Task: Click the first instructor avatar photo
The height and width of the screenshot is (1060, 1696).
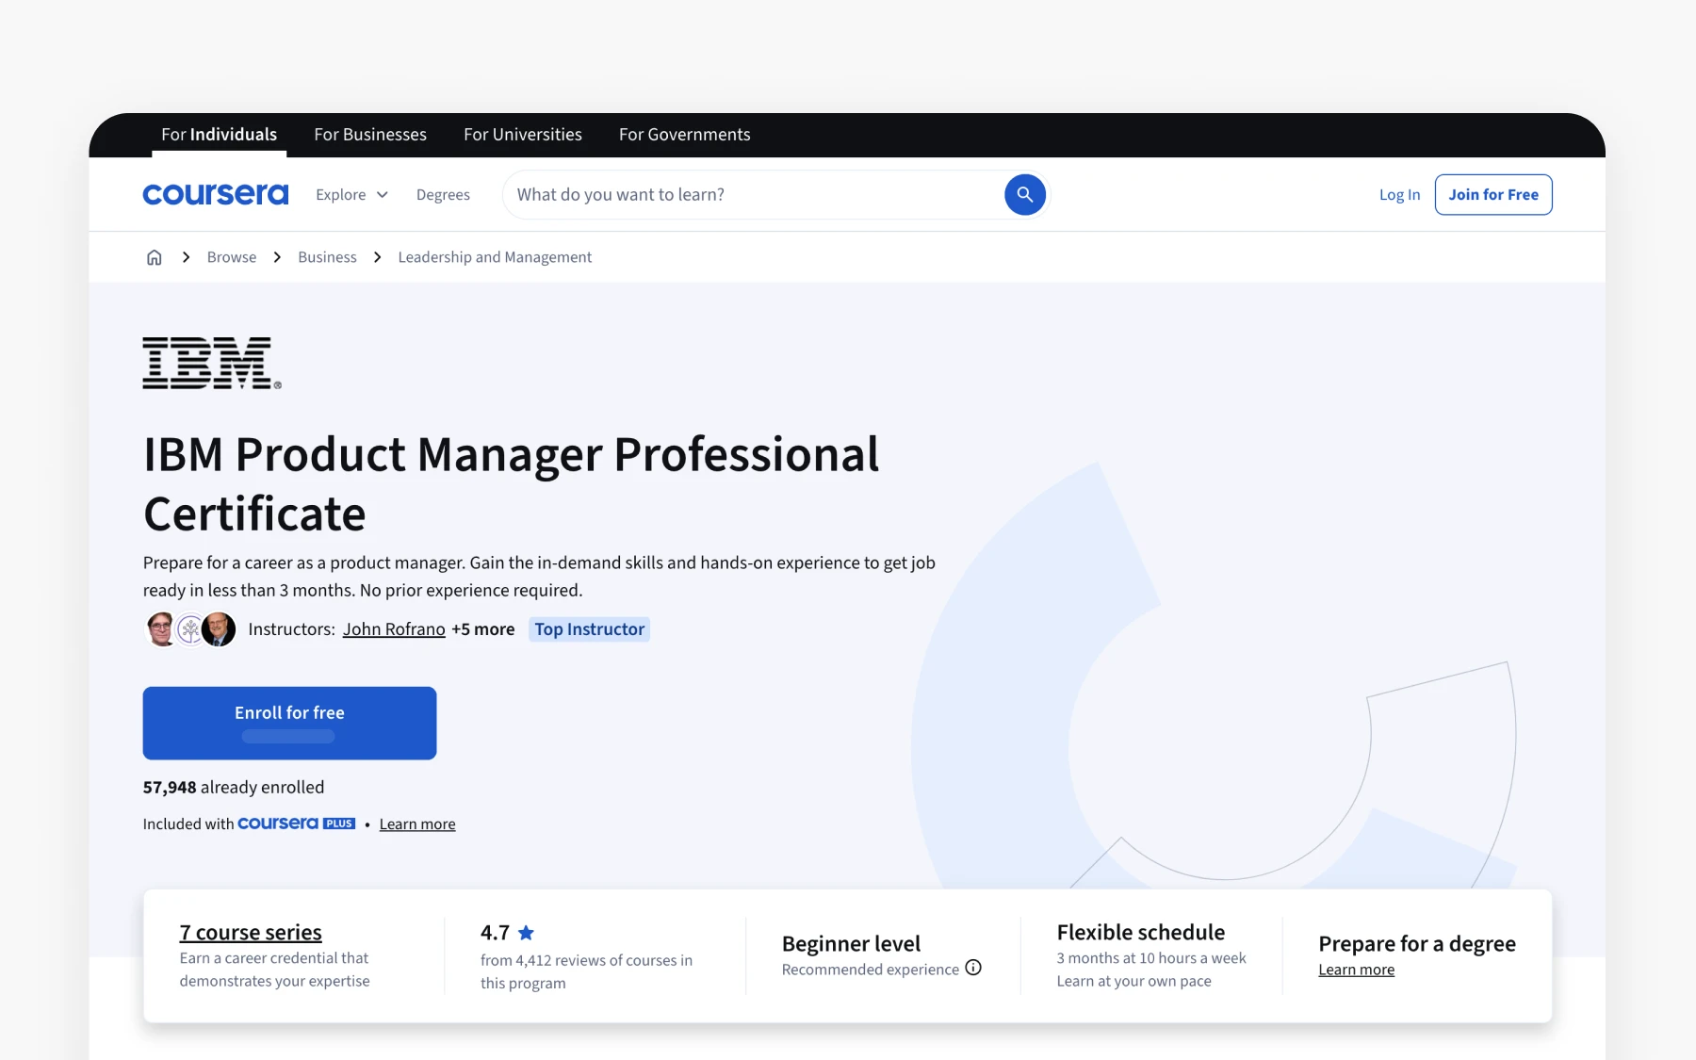Action: 161,629
